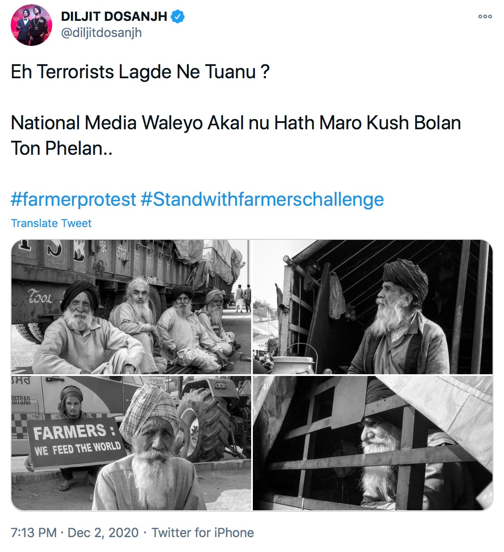Click the DILJIT DOSANJH display name
Image resolution: width=504 pixels, height=552 pixels.
click(x=114, y=17)
